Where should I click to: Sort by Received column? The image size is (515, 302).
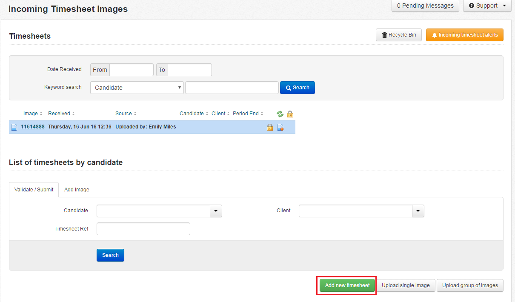(61, 114)
